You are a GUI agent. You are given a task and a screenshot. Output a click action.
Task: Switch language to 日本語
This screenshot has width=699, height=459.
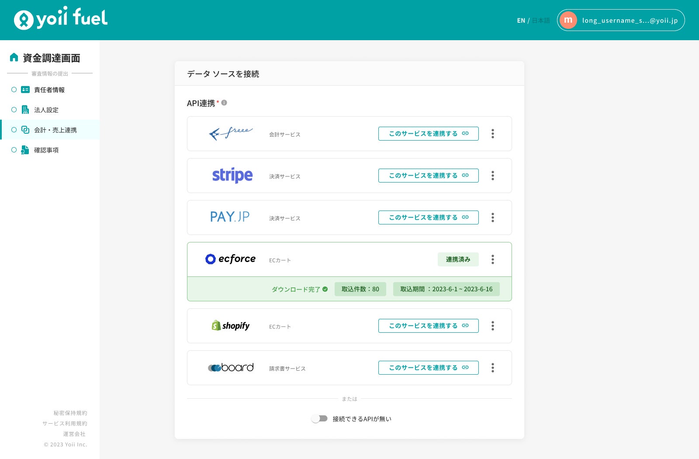click(541, 21)
